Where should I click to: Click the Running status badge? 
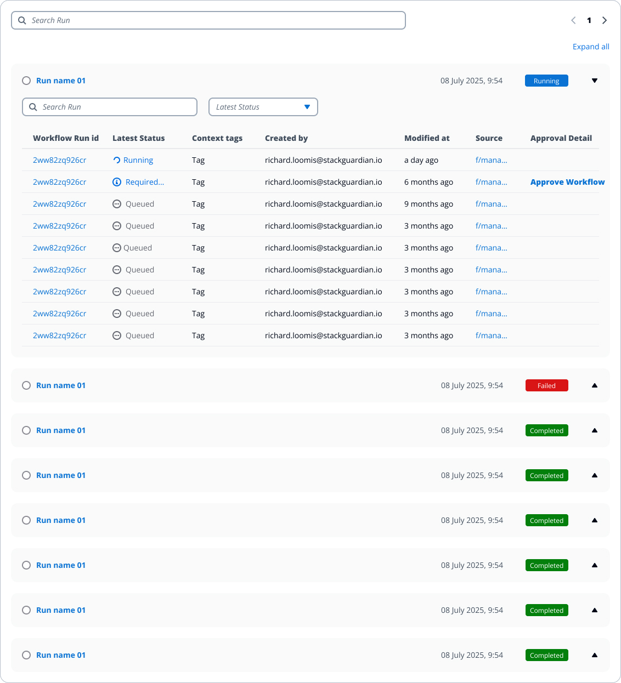pyautogui.click(x=546, y=81)
